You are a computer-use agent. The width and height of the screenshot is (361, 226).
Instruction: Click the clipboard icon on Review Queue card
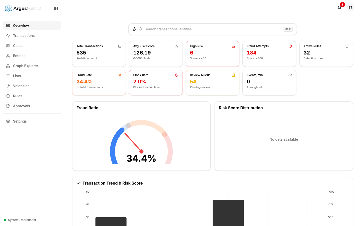(x=233, y=75)
